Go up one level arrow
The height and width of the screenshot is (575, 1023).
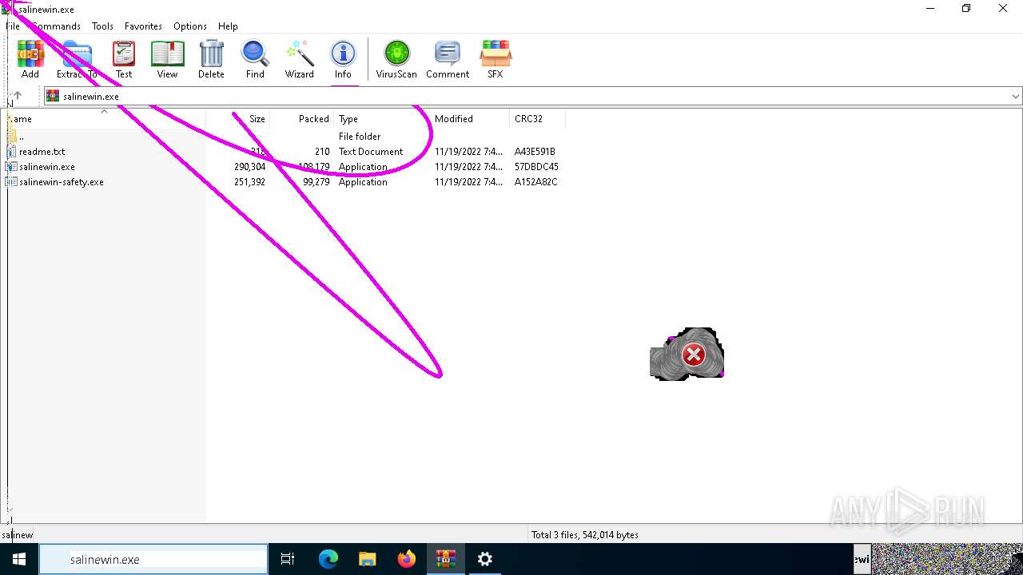pos(18,96)
